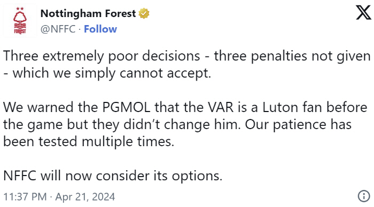Click the FOREST wordmark under the crest
This screenshot has width=374, height=207.
coord(20,31)
